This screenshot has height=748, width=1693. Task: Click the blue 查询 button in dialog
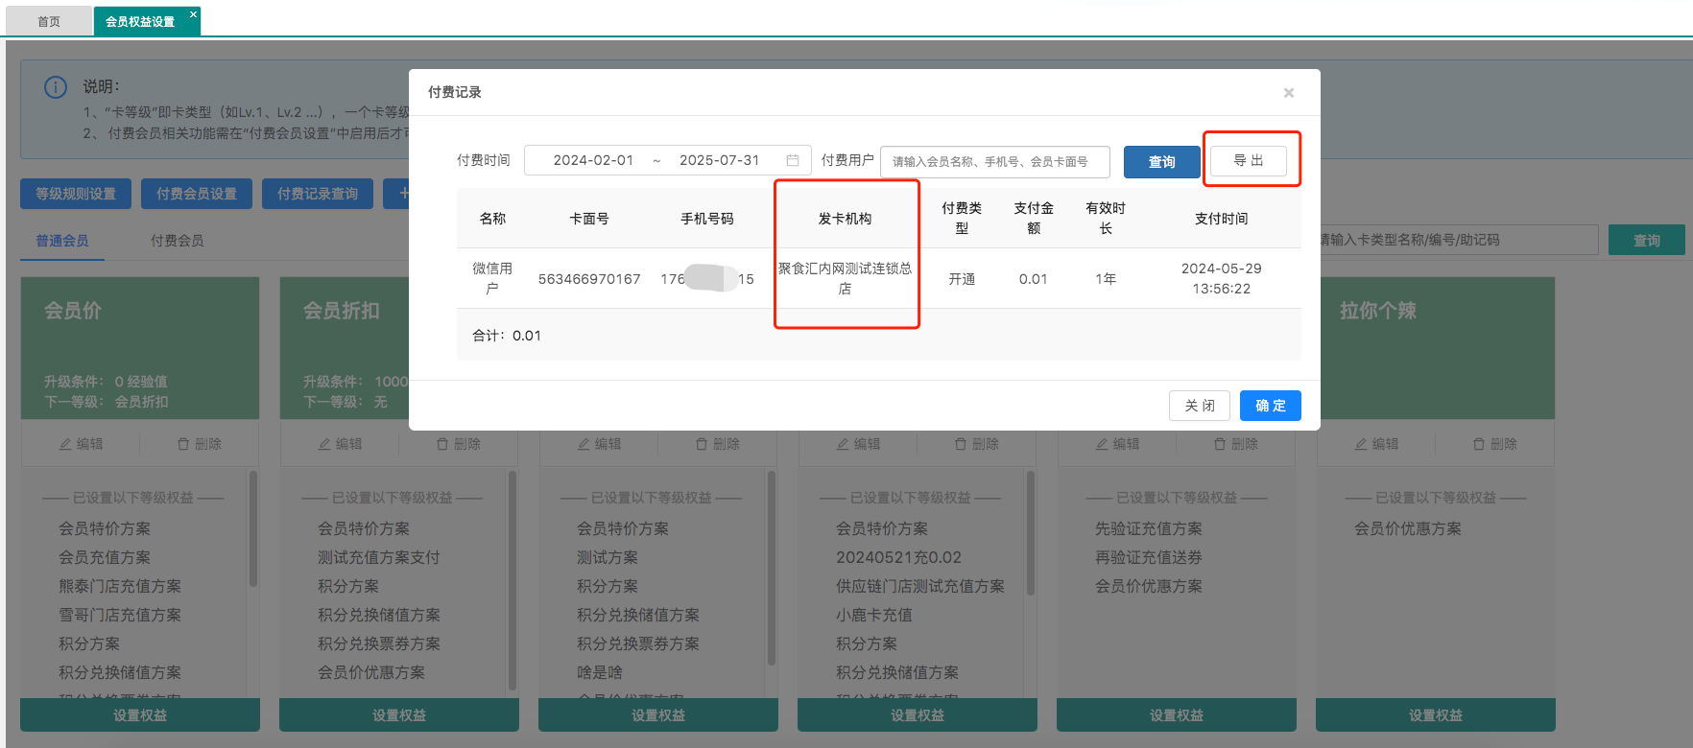(x=1161, y=162)
